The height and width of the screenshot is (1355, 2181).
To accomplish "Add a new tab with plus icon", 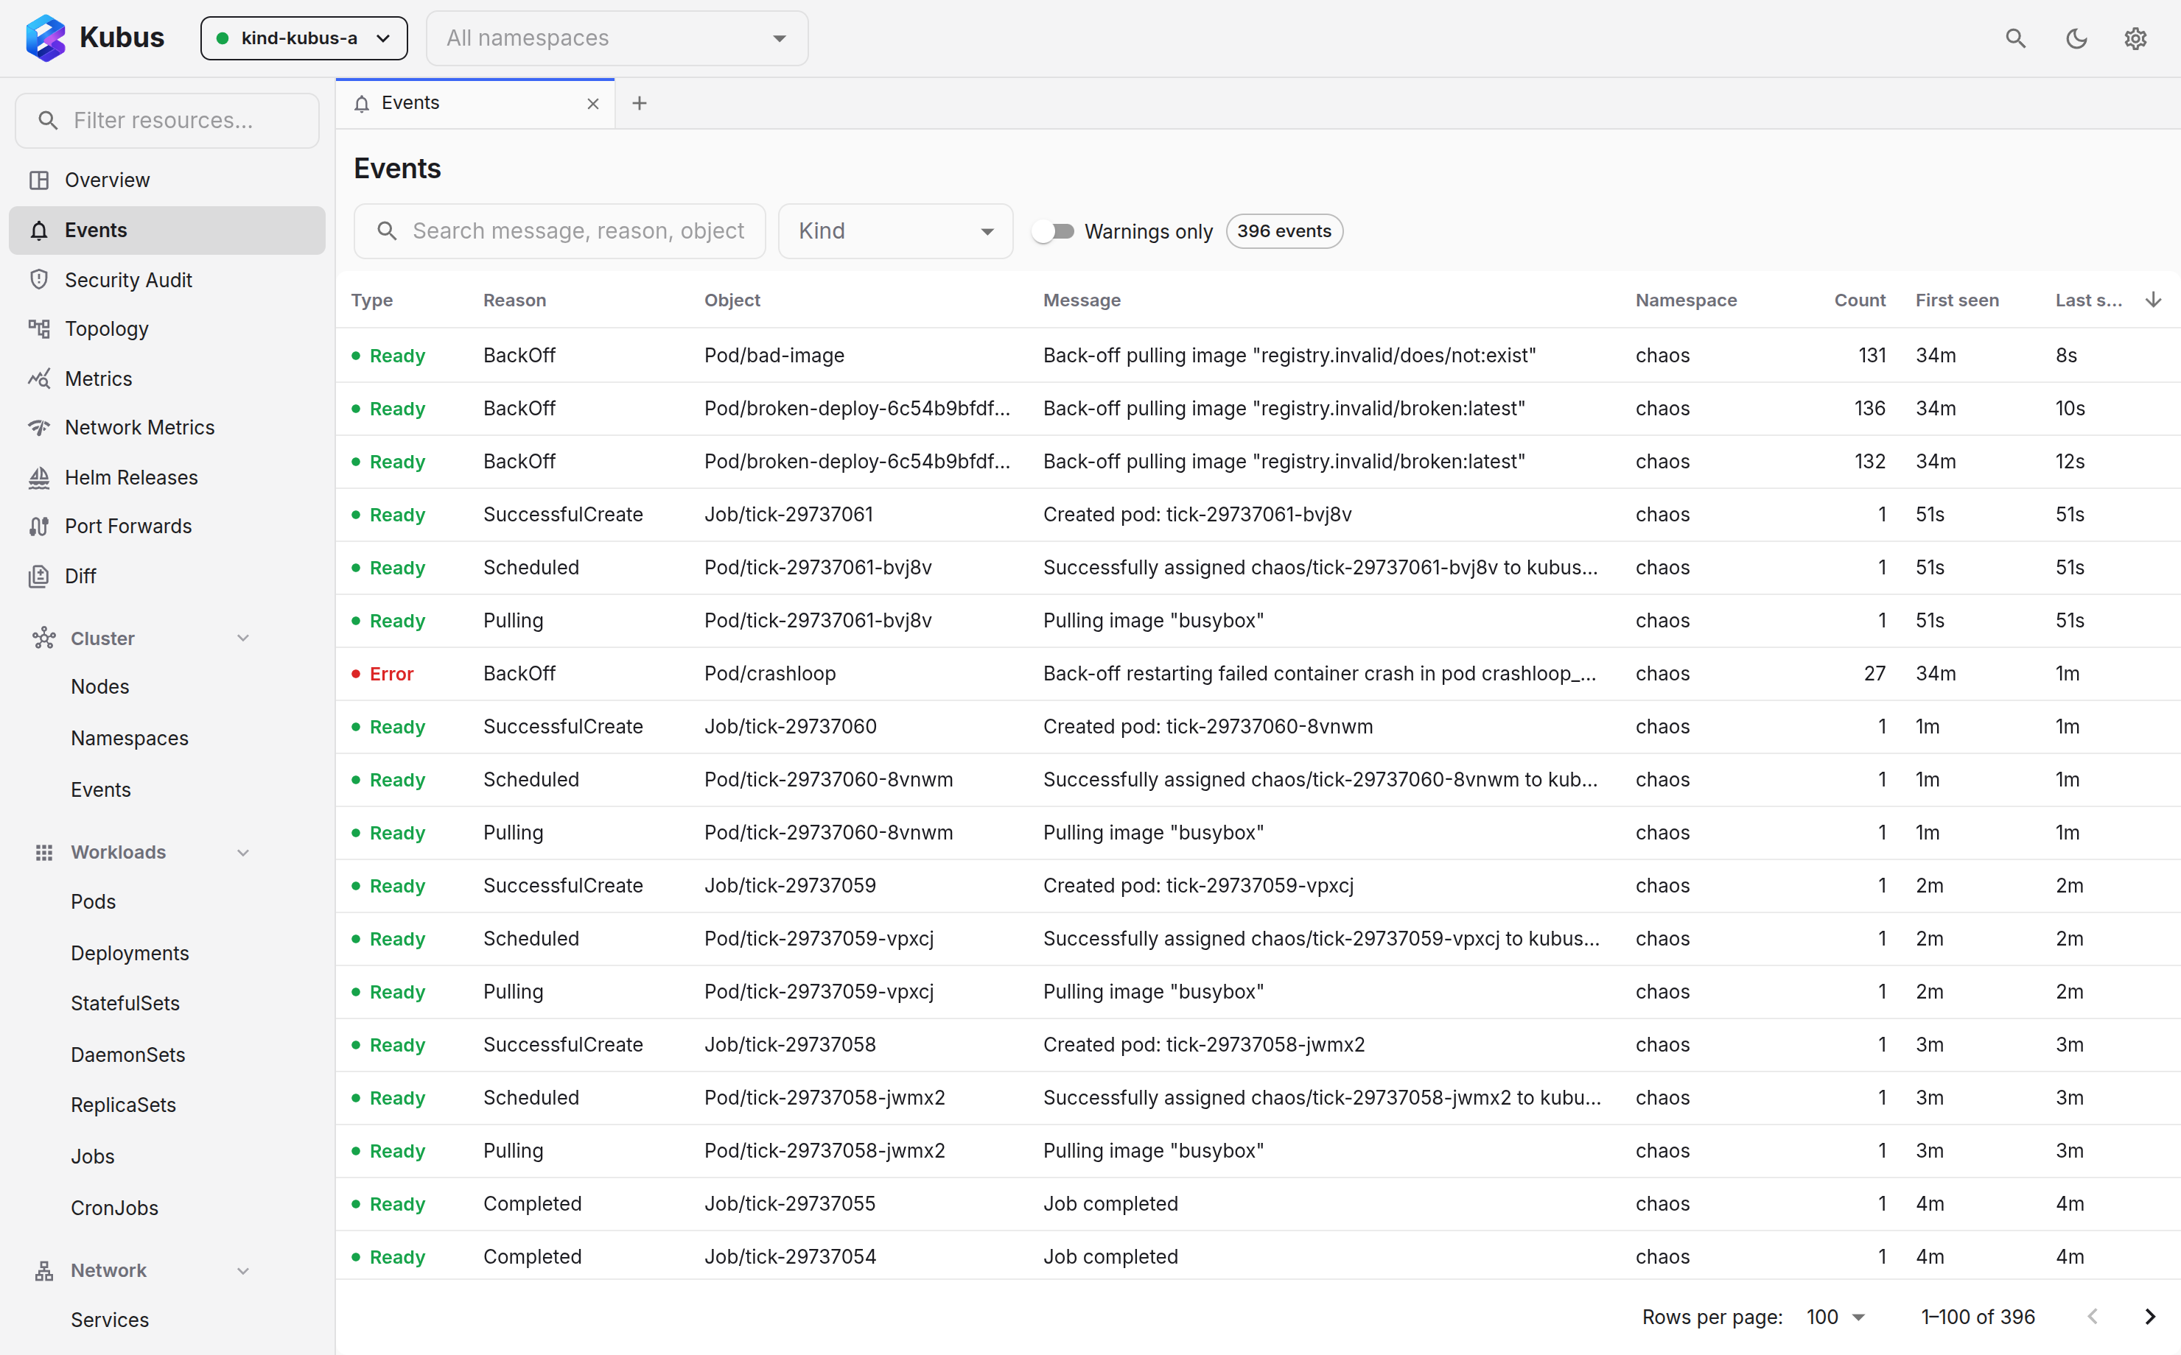I will [x=639, y=103].
